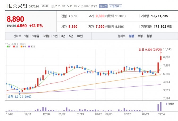
Task: Click the calendar icon beside the date
Action: coord(53,6)
